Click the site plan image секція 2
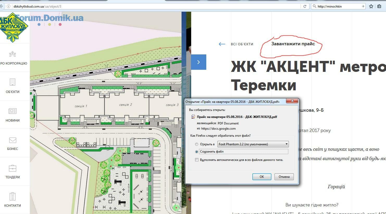 click(126, 105)
